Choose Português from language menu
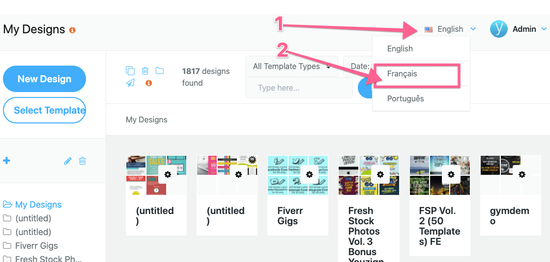 pyautogui.click(x=405, y=98)
